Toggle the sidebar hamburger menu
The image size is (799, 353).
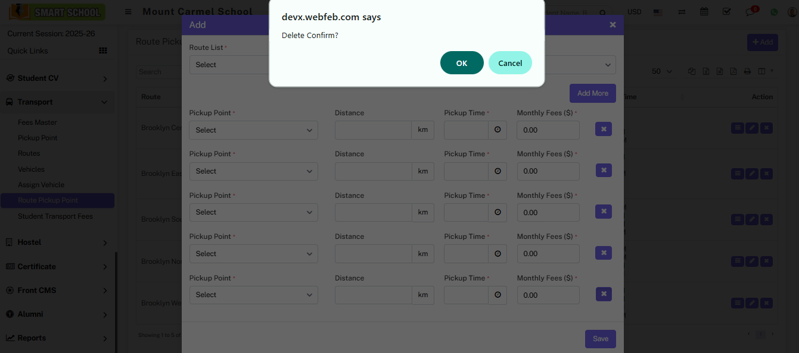[x=128, y=12]
